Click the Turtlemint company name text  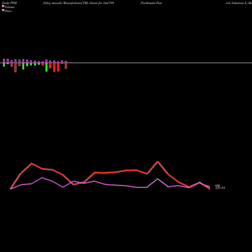point(151,3)
